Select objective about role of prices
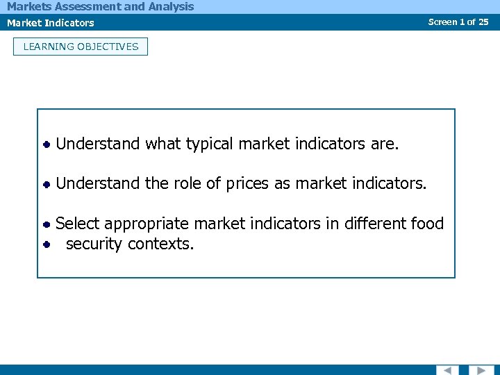Viewport: 500px width, 375px height. (x=242, y=183)
